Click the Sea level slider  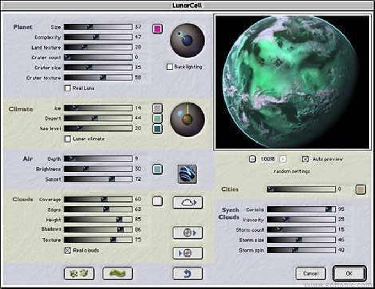point(98,128)
